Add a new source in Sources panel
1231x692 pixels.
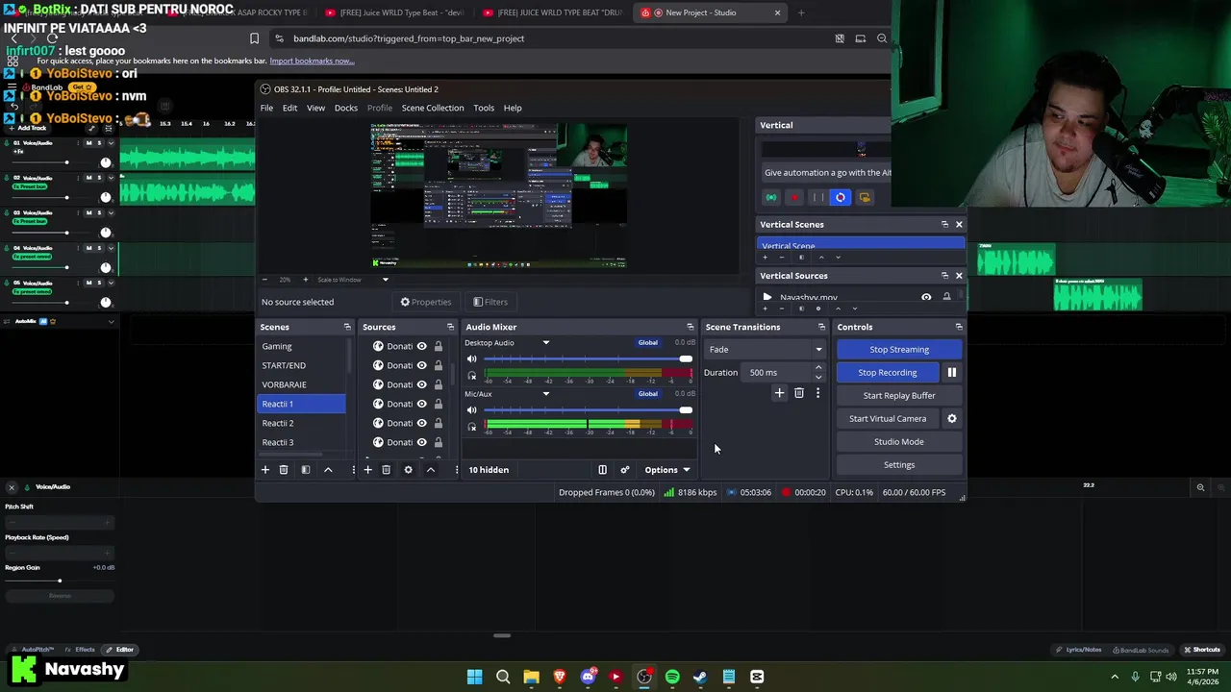(x=367, y=470)
